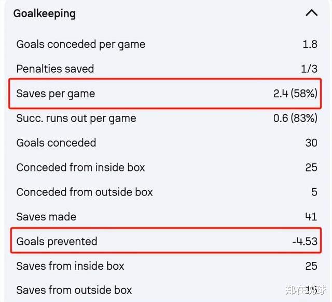The width and height of the screenshot is (332, 302).
Task: Click the 1.8 goals conceded value
Action: point(310,44)
